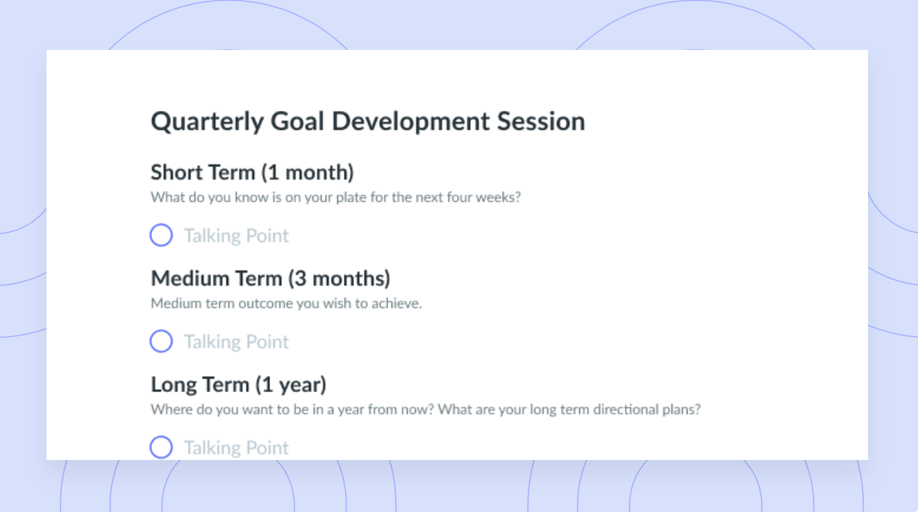Screen dimensions: 918x512
Task: Click 'Where do you want to be' question
Action: [x=292, y=409]
